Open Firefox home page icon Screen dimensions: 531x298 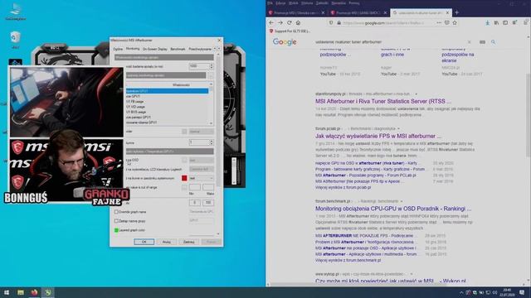pos(298,22)
